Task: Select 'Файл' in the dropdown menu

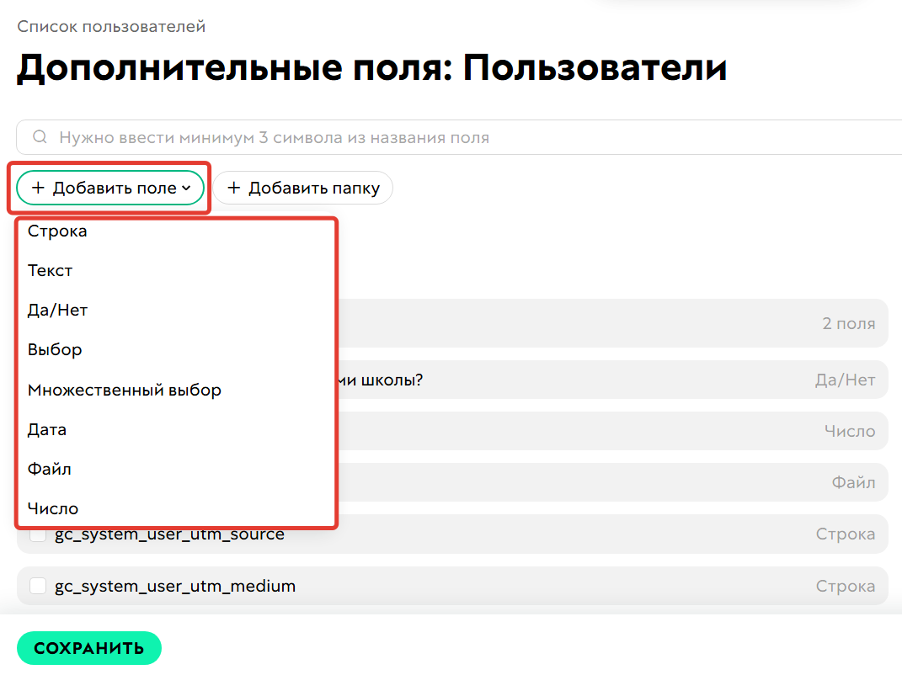Action: coord(50,469)
